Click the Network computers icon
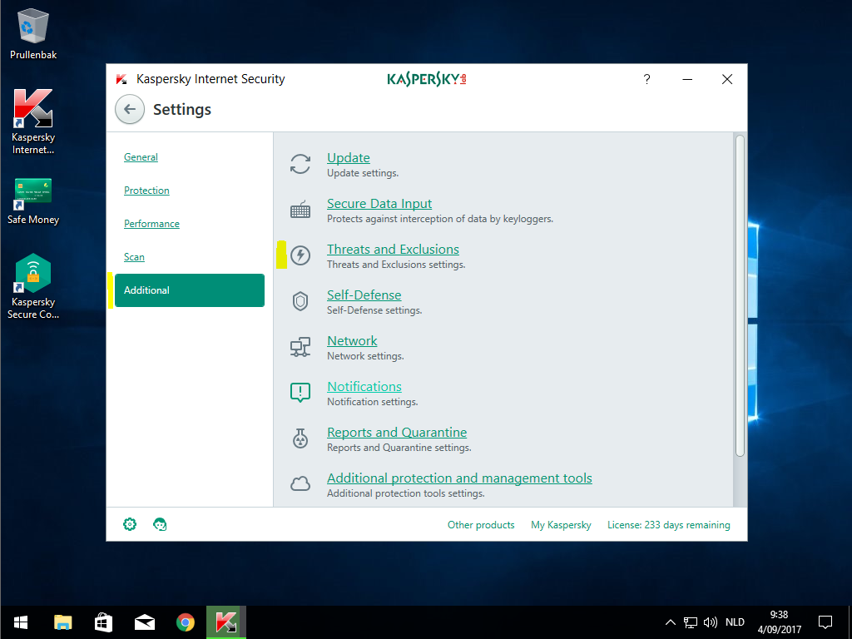Screen dimensions: 852x639 300,347
